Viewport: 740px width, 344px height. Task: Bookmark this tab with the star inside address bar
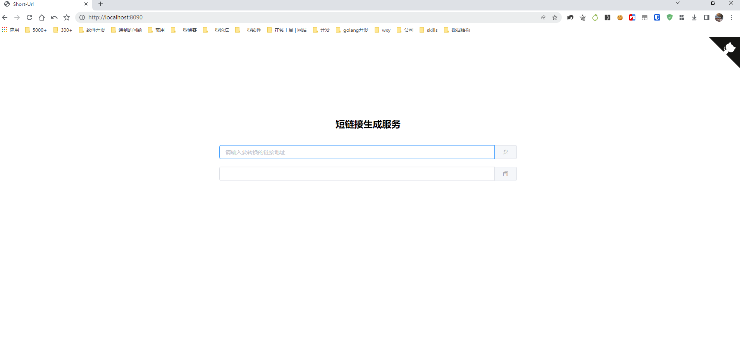[x=555, y=17]
